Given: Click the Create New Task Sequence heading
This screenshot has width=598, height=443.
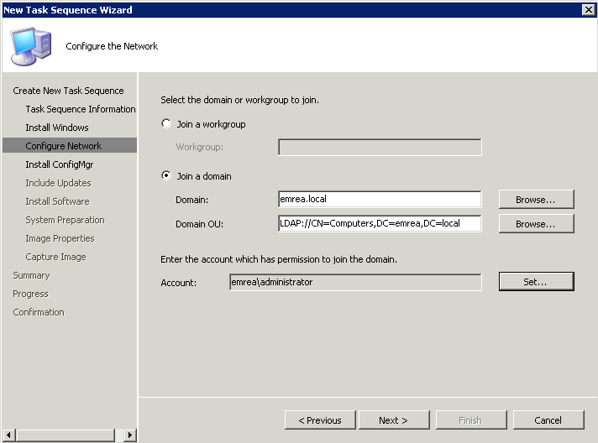Looking at the screenshot, I should pos(68,91).
